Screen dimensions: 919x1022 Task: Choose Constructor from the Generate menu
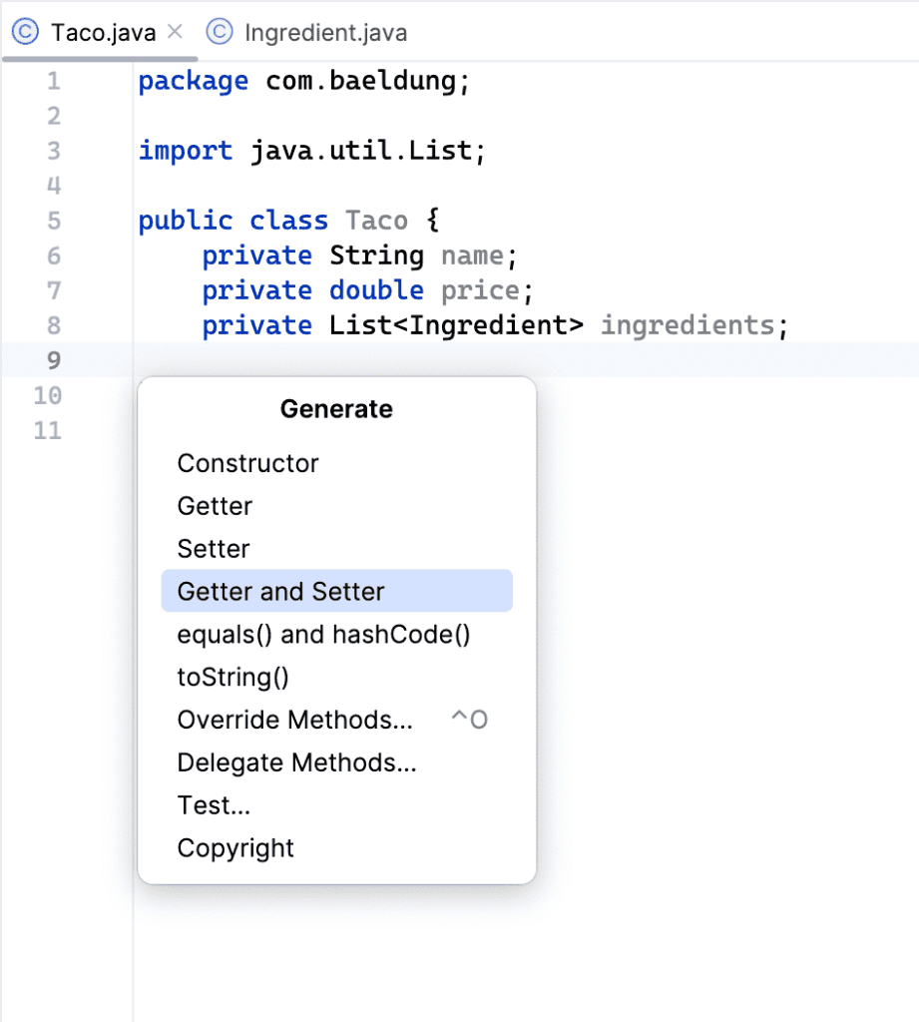coord(247,463)
